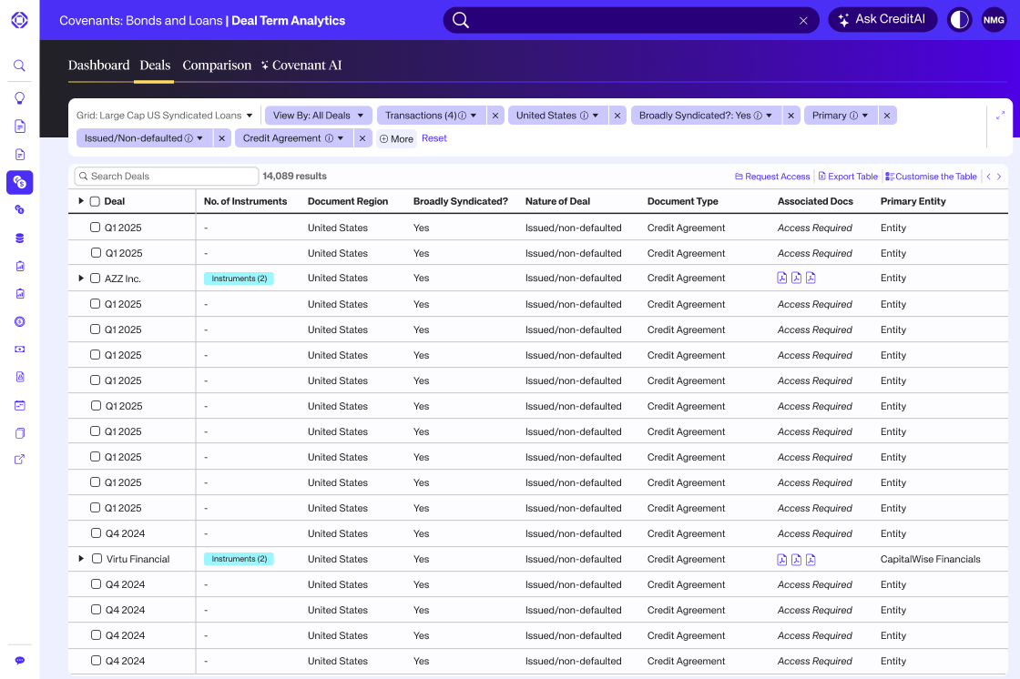1020x679 pixels.
Task: Open the chat bubble icon at sidebar bottom
Action: coord(19,660)
